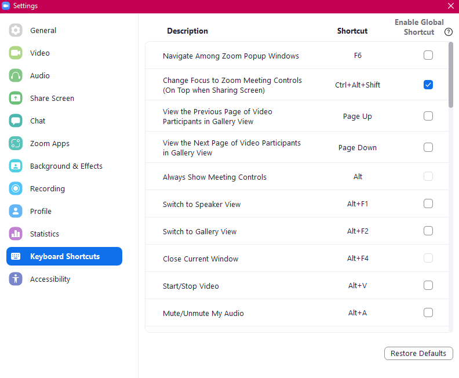Click the Share Screen icon
Screen dimensions: 459x378
click(16, 98)
